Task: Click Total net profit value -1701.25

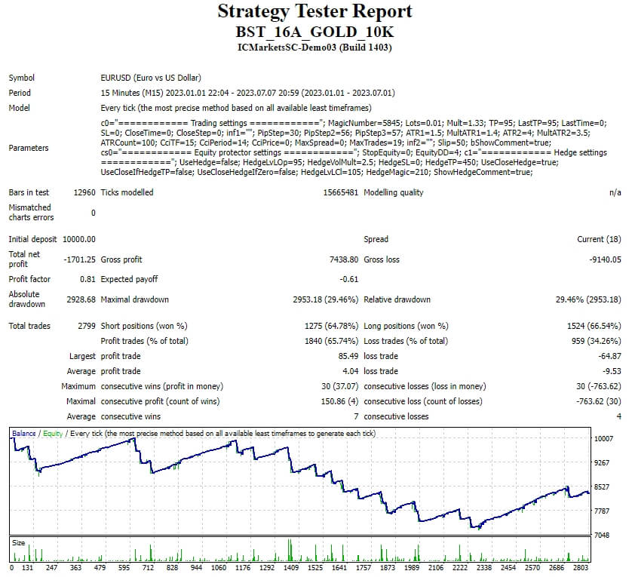Action: [x=79, y=259]
